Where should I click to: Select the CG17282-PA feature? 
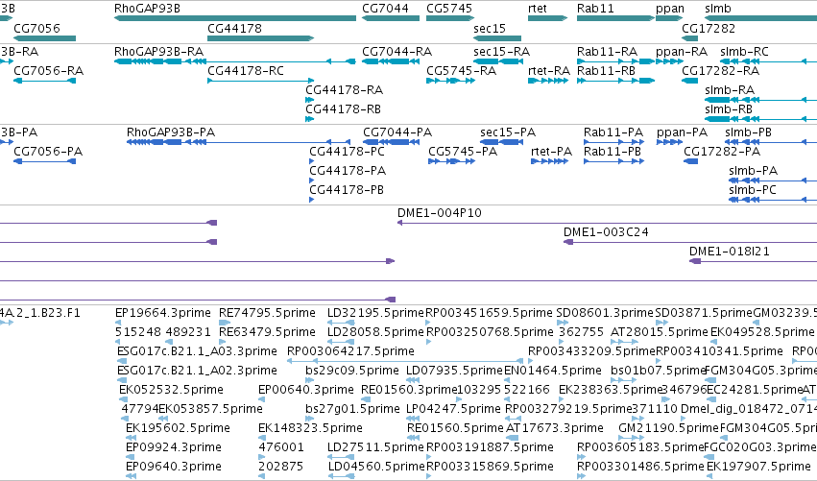[x=690, y=161]
